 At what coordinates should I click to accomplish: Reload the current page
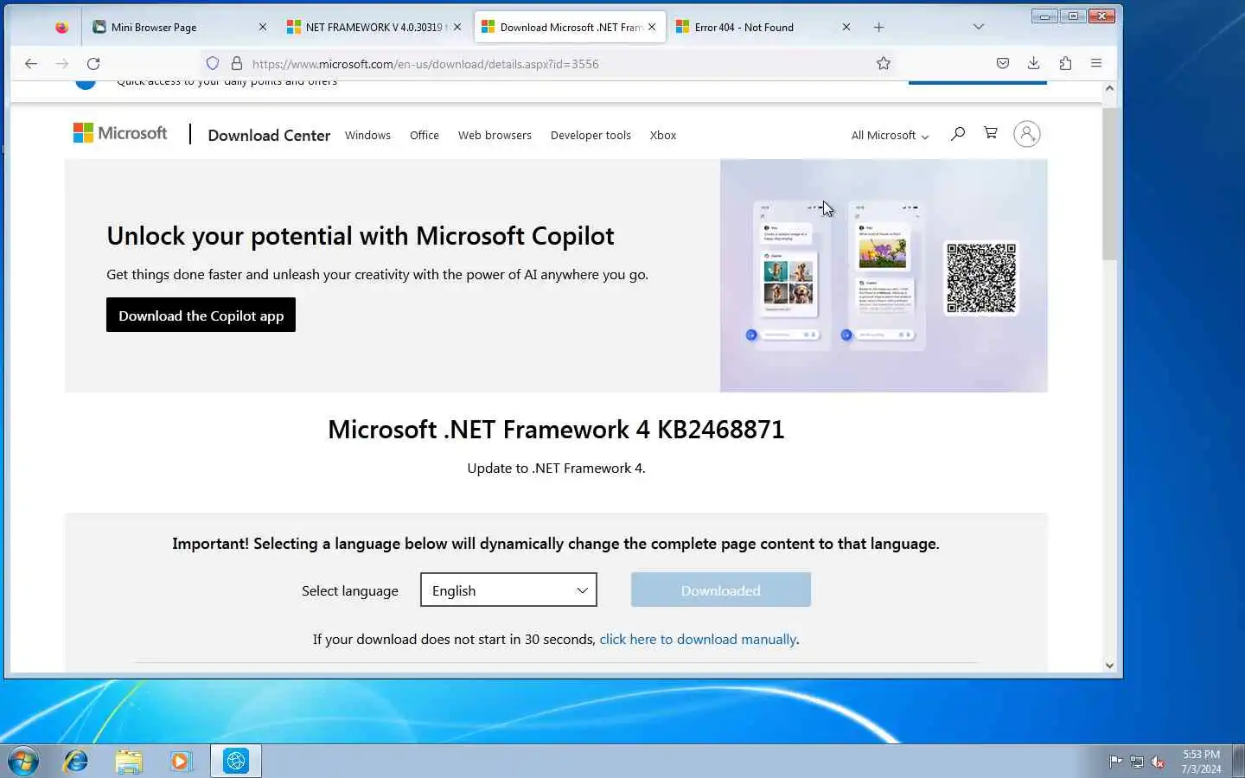[93, 63]
